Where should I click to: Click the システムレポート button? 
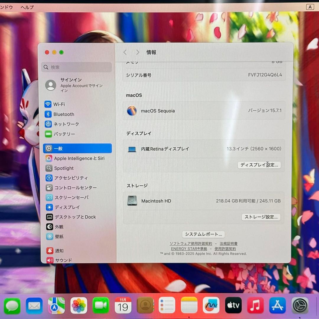pos(204,234)
